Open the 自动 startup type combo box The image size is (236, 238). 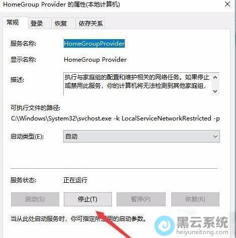coord(142,137)
